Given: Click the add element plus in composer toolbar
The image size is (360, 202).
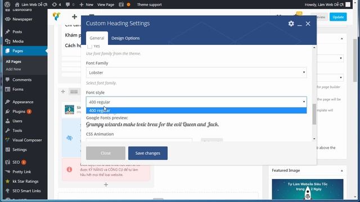Looking at the screenshot, I should (x=74, y=16).
